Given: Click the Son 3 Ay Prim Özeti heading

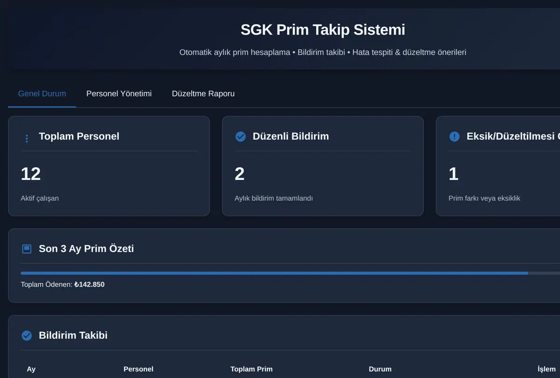Looking at the screenshot, I should point(86,248).
